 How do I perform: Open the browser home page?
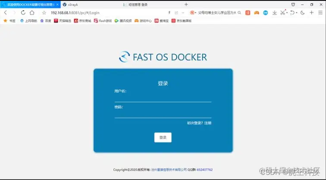pos(32,12)
